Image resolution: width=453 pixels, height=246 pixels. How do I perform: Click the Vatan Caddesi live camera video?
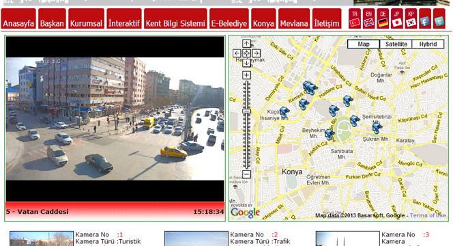[115, 119]
